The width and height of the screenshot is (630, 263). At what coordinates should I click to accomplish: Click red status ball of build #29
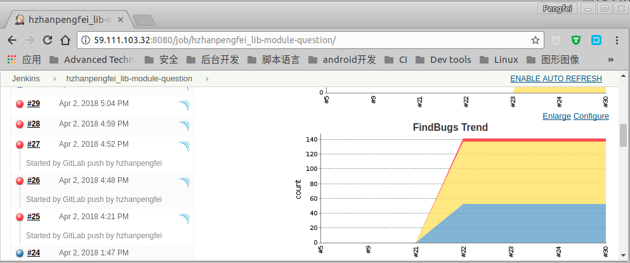[20, 104]
